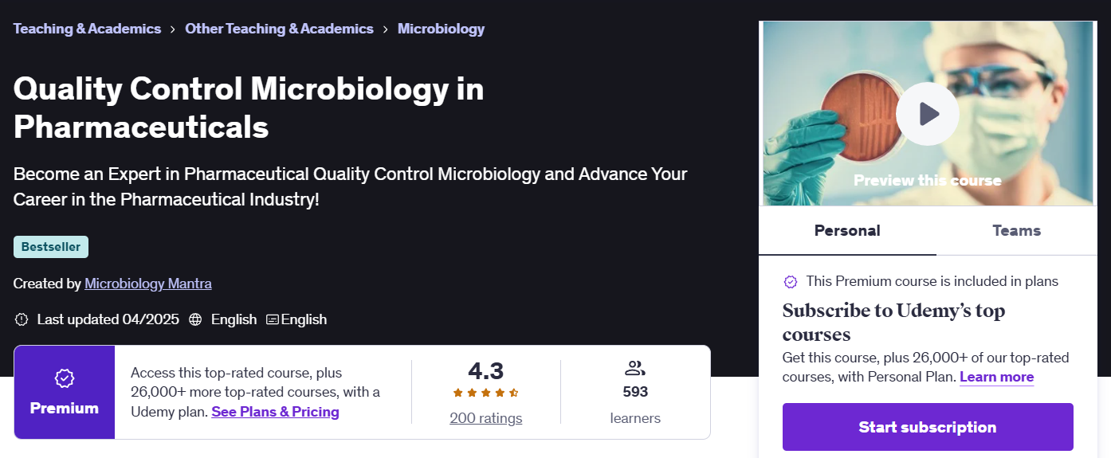The image size is (1111, 458).
Task: Open Teaching & Academics breadcrumb
Action: (87, 29)
